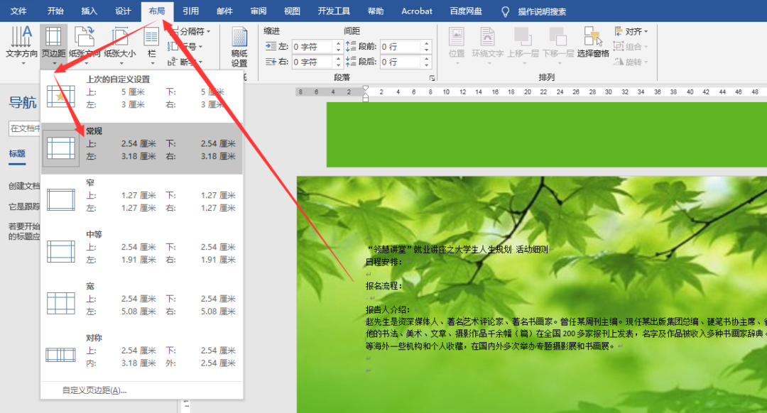The height and width of the screenshot is (413, 767).
Task: Open the 段落 paragraph dialog launcher
Action: (432, 78)
